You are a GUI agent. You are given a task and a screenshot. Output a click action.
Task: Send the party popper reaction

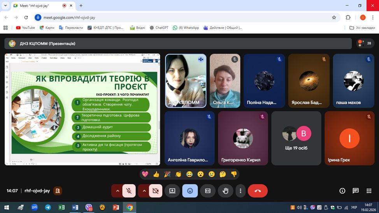(167, 174)
